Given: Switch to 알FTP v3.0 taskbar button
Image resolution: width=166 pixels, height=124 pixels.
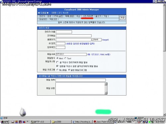Looking at the screenshot, I should click(x=40, y=122).
